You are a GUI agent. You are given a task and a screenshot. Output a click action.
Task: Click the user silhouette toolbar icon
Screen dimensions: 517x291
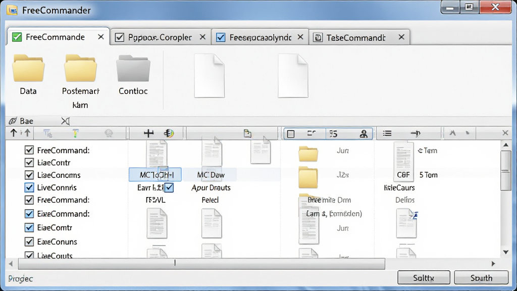pyautogui.click(x=364, y=133)
